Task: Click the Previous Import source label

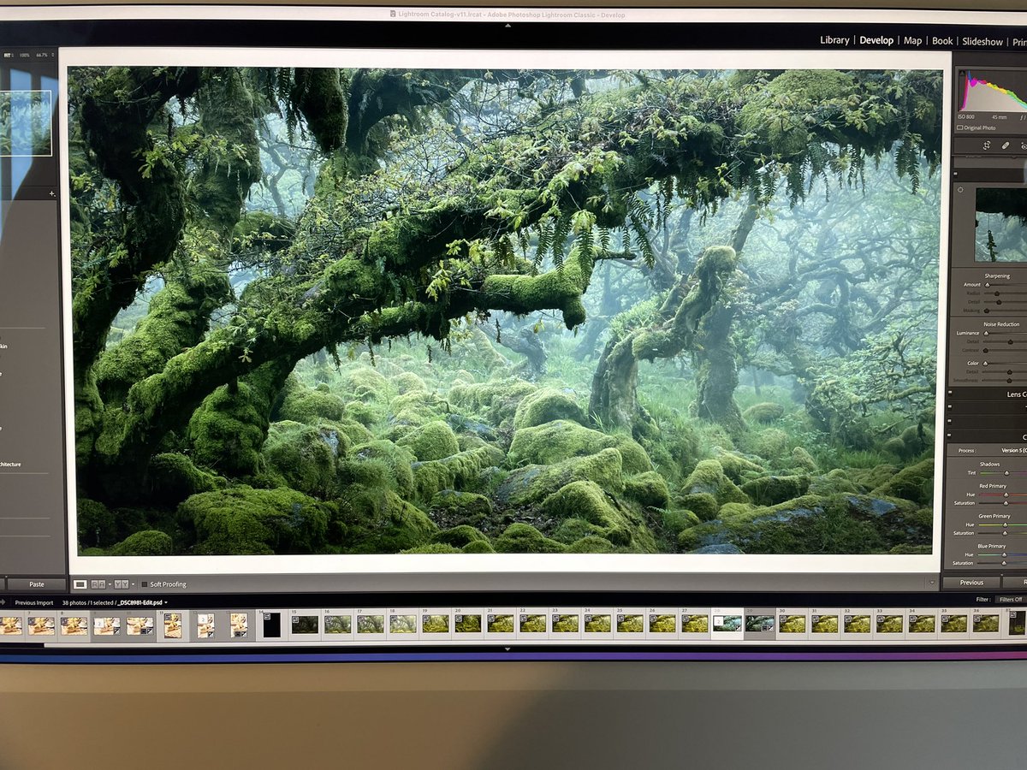Action: [x=33, y=602]
